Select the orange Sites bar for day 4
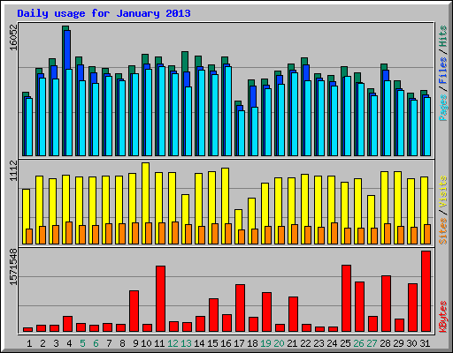This screenshot has height=353, width=453. tap(69, 233)
